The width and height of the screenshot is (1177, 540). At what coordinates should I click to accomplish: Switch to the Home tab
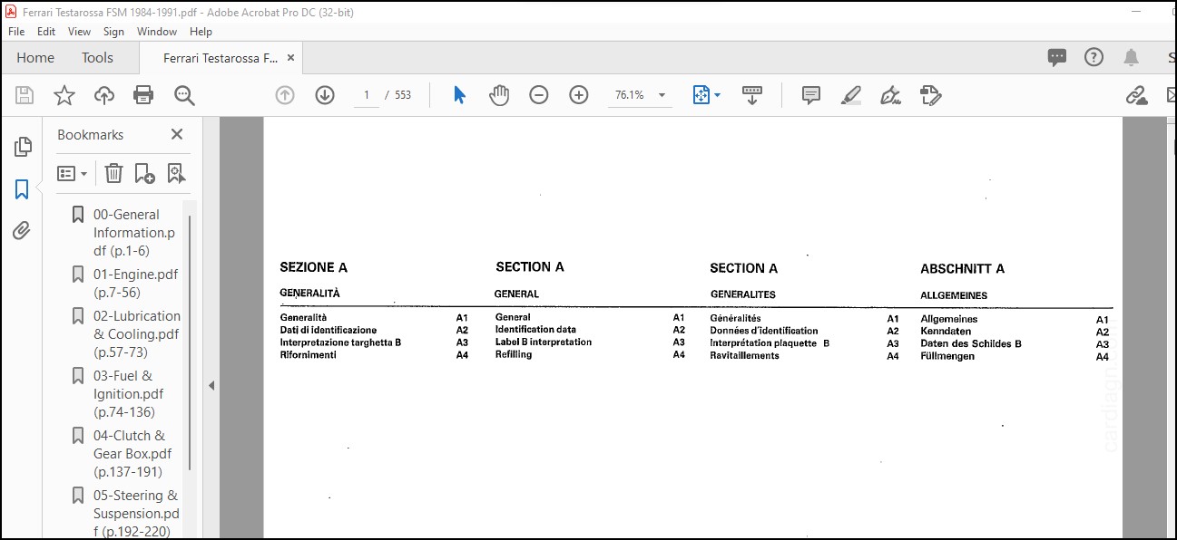(x=35, y=58)
